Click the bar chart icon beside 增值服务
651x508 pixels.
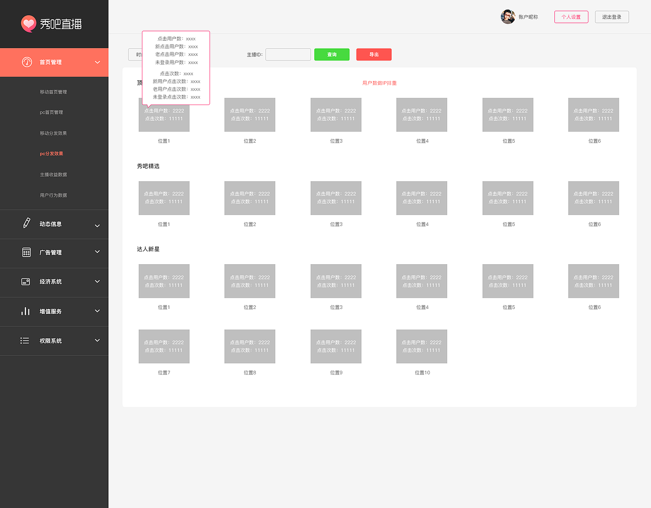click(25, 311)
